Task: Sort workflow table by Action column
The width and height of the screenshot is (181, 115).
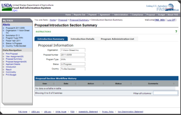Action: 91,83
